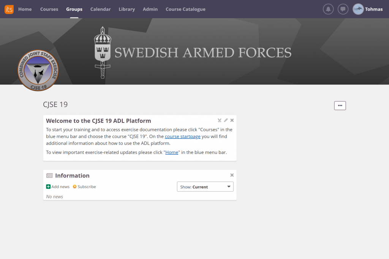Image resolution: width=389 pixels, height=259 pixels.
Task: Open the messages chat bubble icon
Action: [343, 9]
